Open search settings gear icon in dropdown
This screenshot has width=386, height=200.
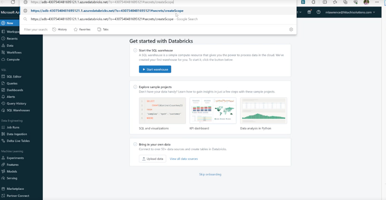coord(291,29)
